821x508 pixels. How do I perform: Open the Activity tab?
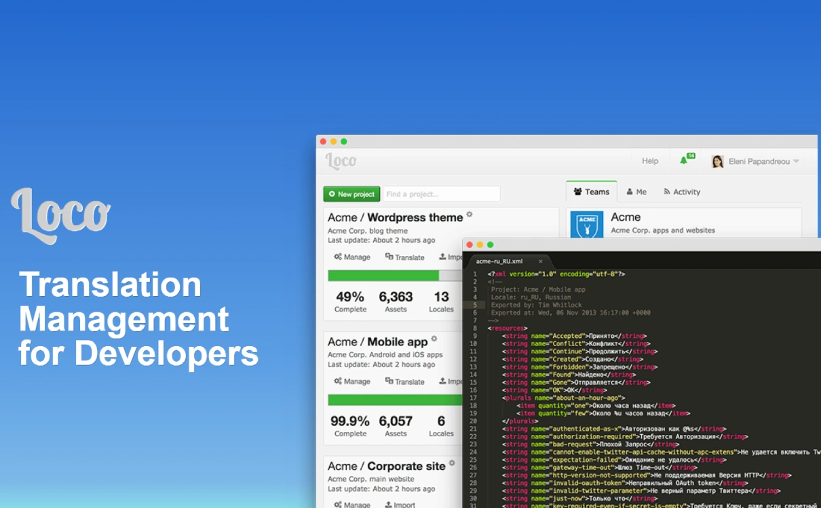pyautogui.click(x=682, y=192)
